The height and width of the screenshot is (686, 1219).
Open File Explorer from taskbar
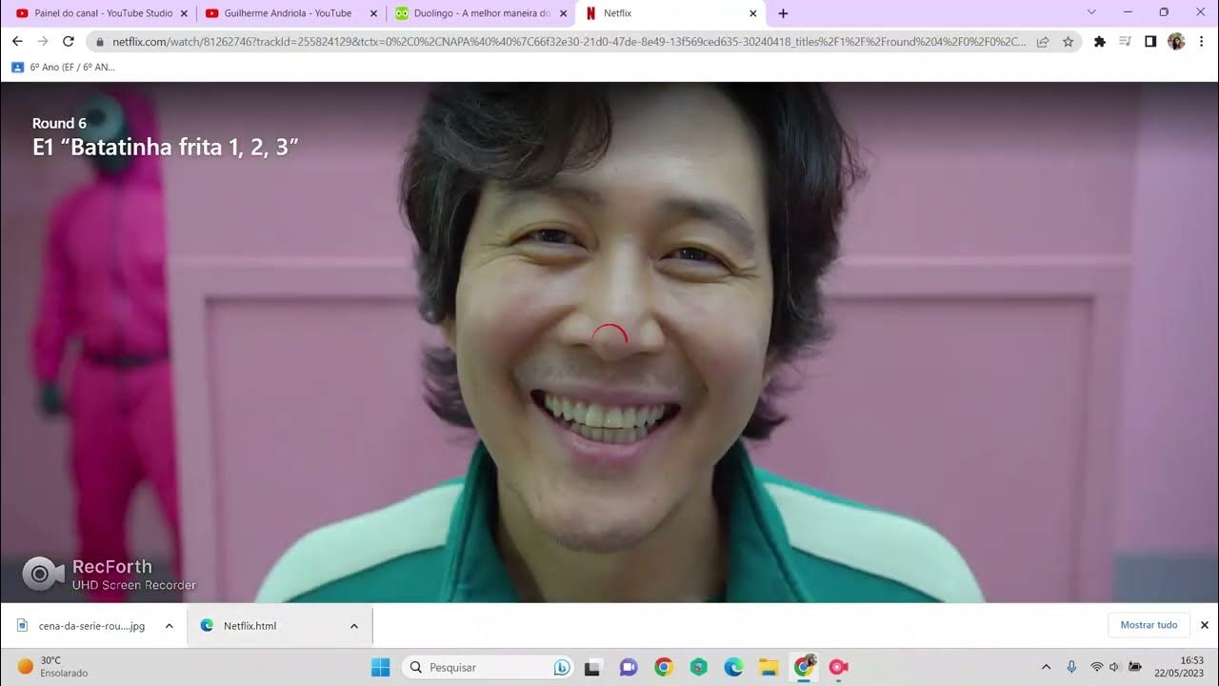(x=769, y=667)
